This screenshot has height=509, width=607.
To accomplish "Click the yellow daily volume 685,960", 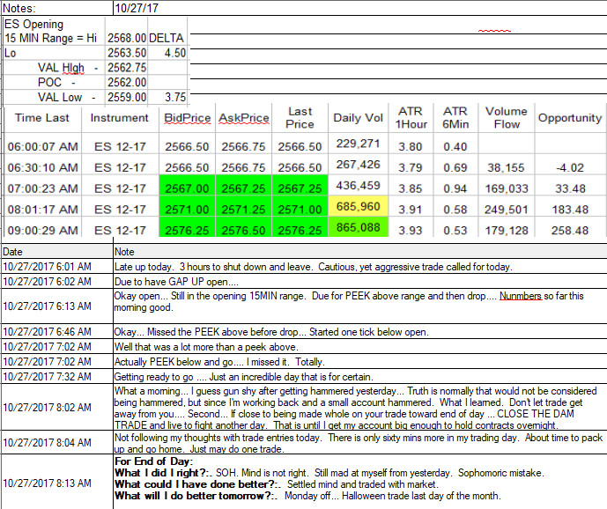I will 359,206.
